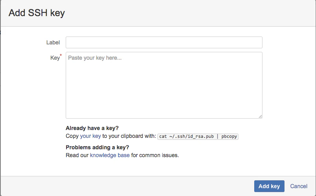Click the Key textarea resize grip icon
The image size is (316, 196).
click(260, 116)
